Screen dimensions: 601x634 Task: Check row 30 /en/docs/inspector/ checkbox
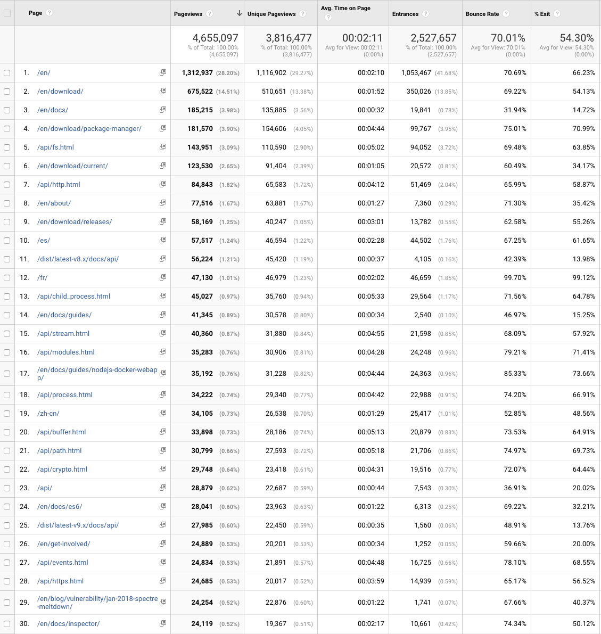pyautogui.click(x=7, y=624)
